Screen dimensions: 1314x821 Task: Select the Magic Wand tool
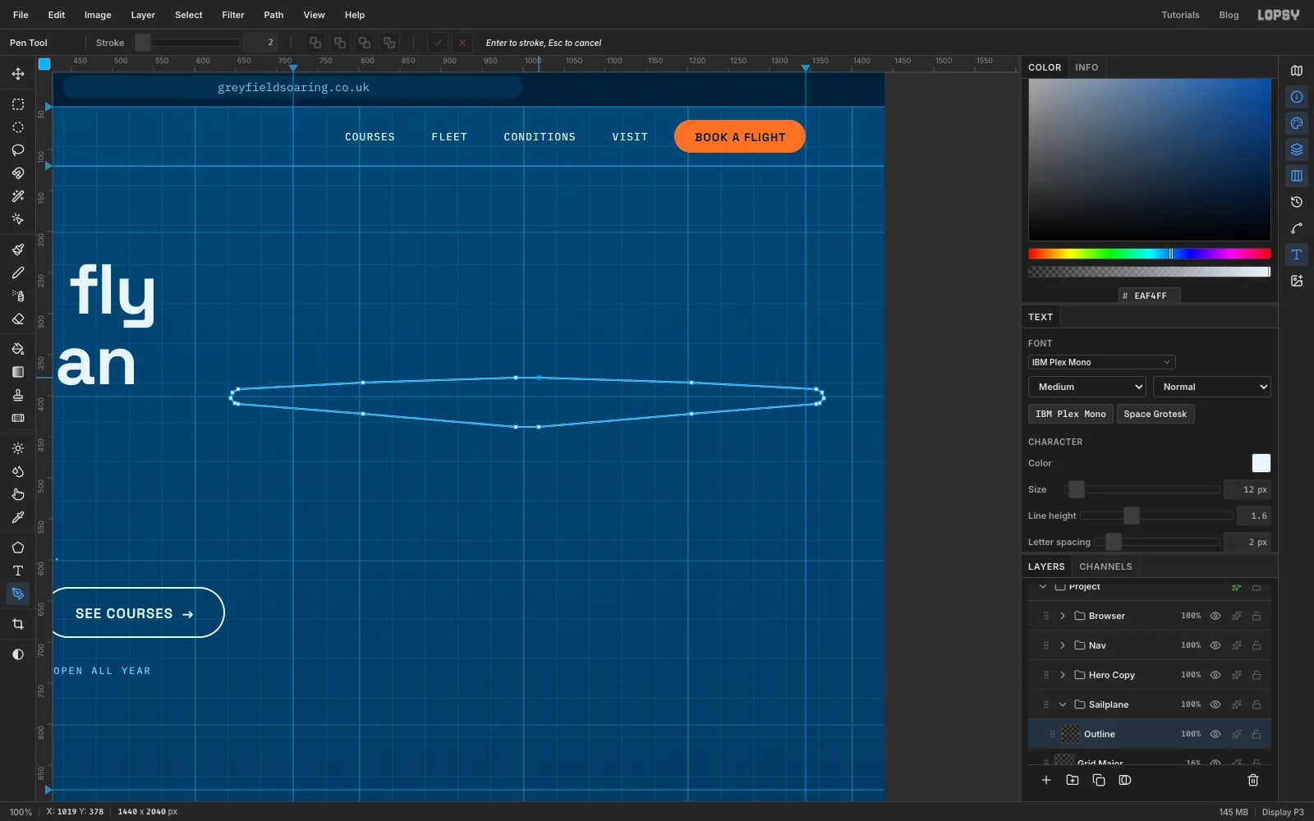point(18,196)
